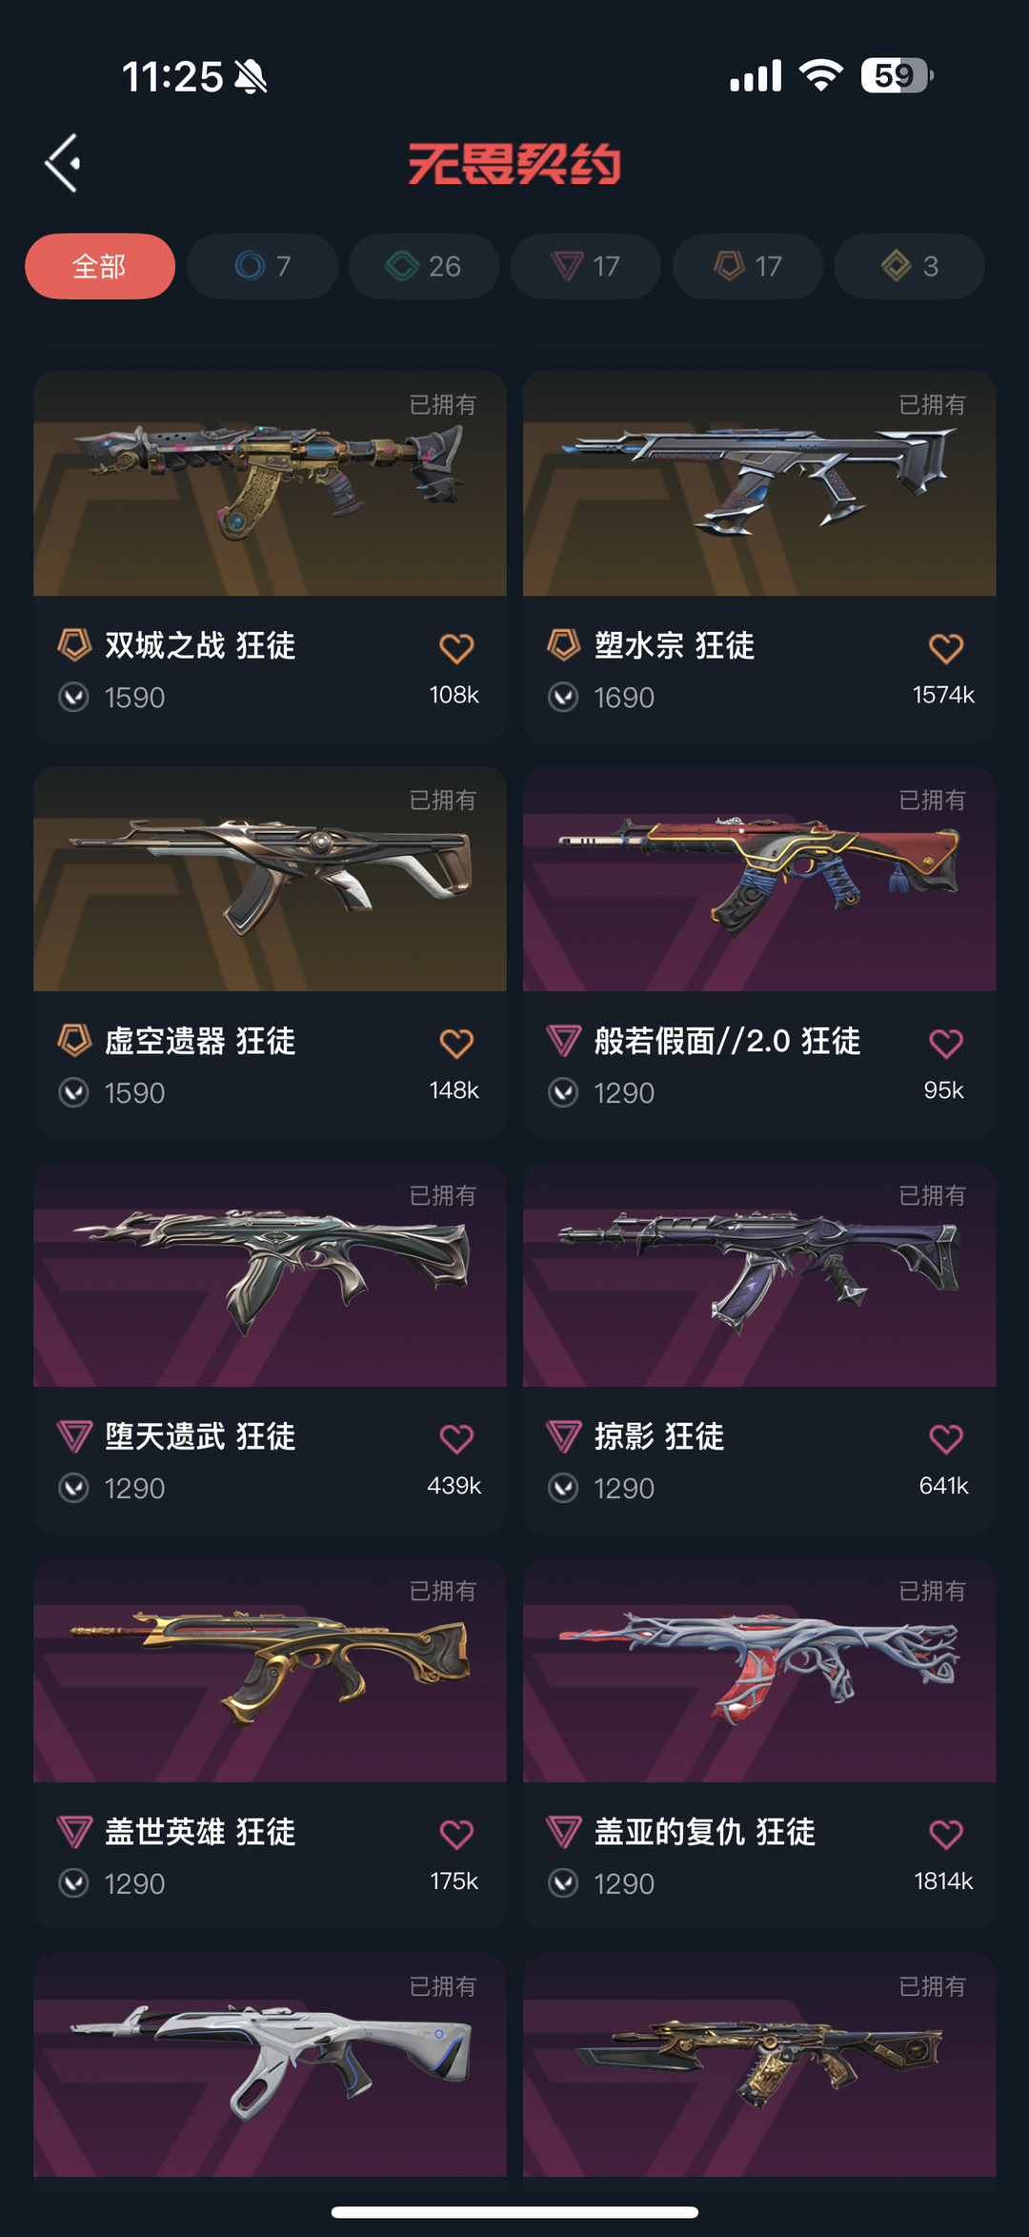Open 盖亚的复仇 狂徒 skin title
Screen dimensions: 1029x2237
(x=705, y=1832)
